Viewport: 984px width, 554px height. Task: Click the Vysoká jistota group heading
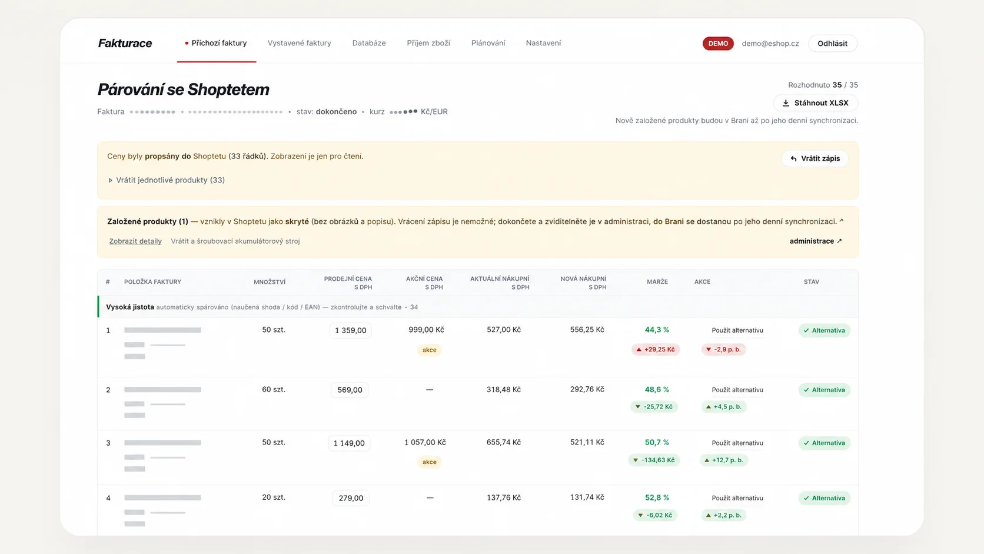[x=130, y=307]
